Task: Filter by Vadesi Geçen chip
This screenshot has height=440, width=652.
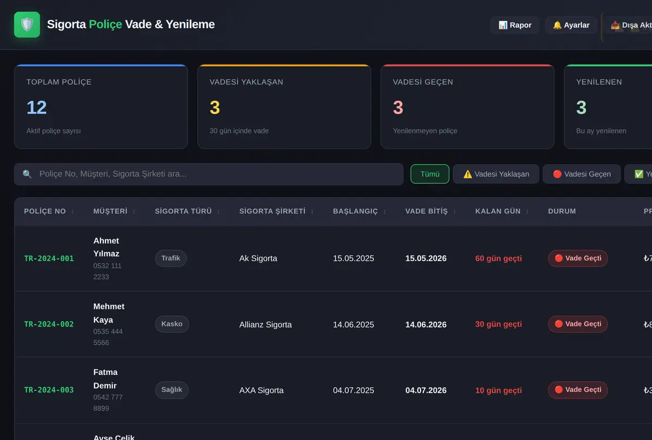Action: coord(582,174)
